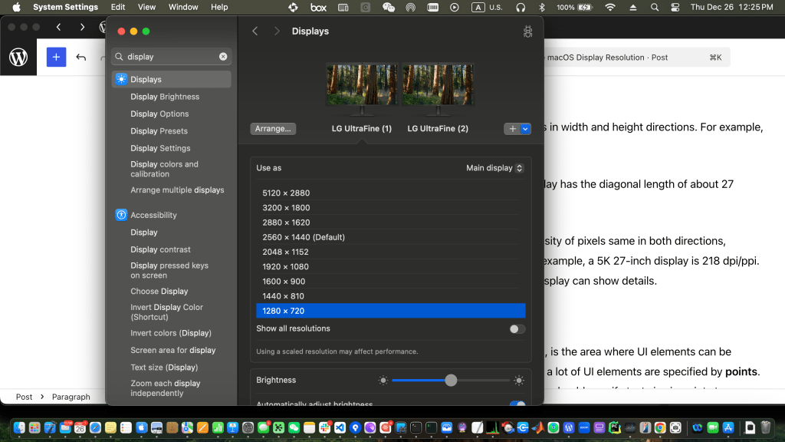This screenshot has width=785, height=442.
Task: Open the Edit menu
Action: coord(118,7)
